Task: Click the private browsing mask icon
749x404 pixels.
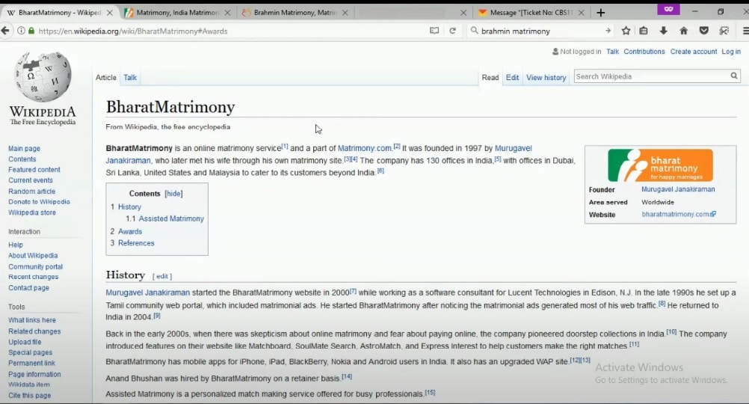Action: coord(668,9)
